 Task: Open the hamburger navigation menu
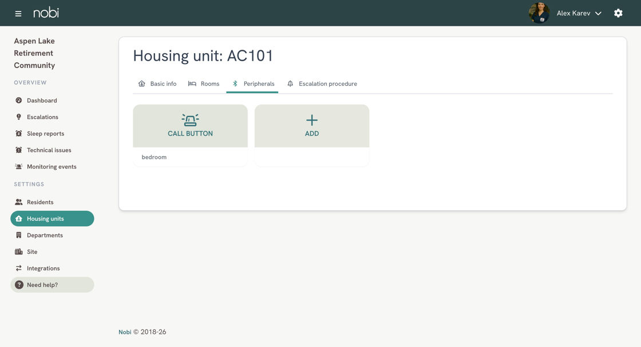(x=18, y=14)
